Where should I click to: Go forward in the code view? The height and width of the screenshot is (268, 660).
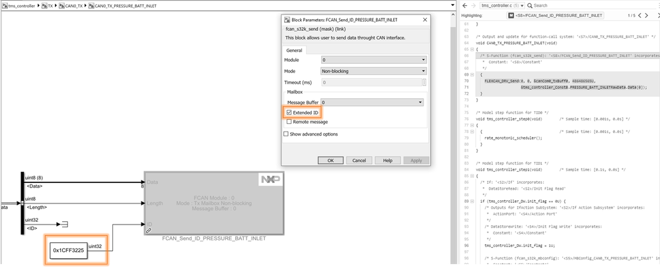(x=474, y=5)
